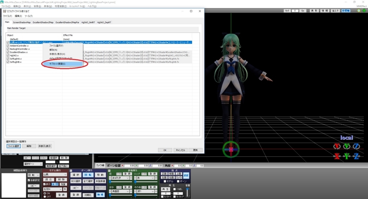Collapse the ボーン操作 panel with minus icon
This screenshot has width=368, height=199.
pyautogui.click(x=71, y=171)
